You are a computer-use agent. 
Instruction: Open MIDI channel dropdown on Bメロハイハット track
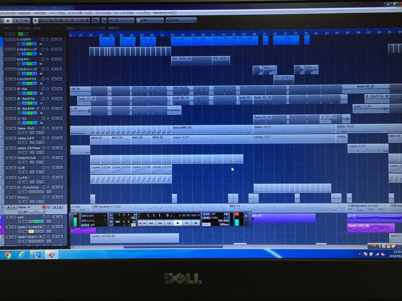coord(40,162)
